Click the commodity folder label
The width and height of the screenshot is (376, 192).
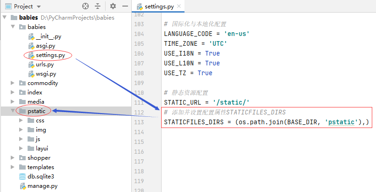coord(43,83)
